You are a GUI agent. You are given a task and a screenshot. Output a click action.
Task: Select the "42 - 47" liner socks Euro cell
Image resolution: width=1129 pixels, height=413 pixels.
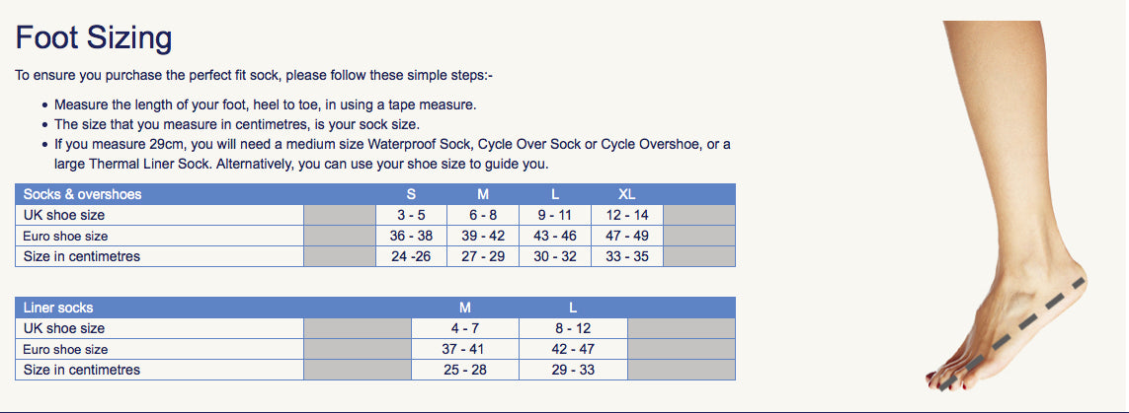[573, 349]
